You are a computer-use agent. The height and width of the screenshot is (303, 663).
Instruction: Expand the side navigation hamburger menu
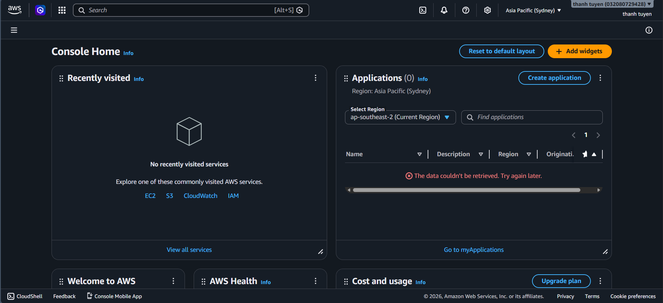tap(14, 30)
